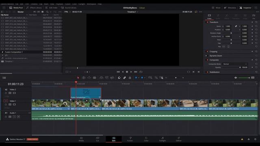Reset the Transform section

pos(256,22)
